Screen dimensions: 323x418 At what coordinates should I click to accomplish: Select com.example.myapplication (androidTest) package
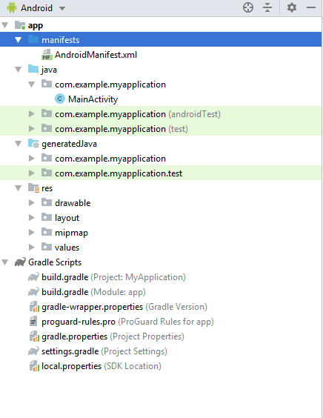coord(138,114)
